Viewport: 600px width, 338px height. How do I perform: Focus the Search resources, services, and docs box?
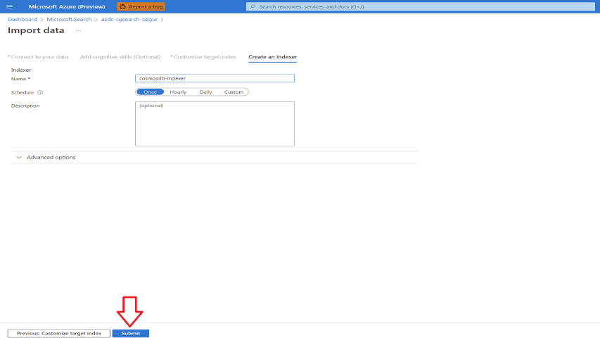[420, 6]
